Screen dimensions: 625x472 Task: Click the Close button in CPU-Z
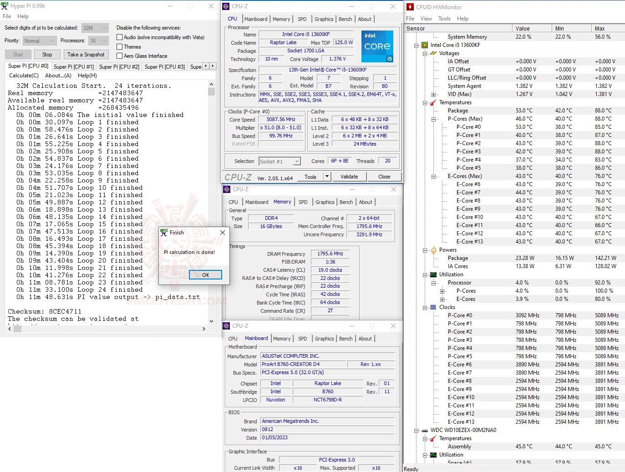click(x=384, y=177)
